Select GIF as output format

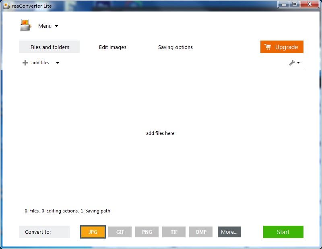pyautogui.click(x=120, y=232)
